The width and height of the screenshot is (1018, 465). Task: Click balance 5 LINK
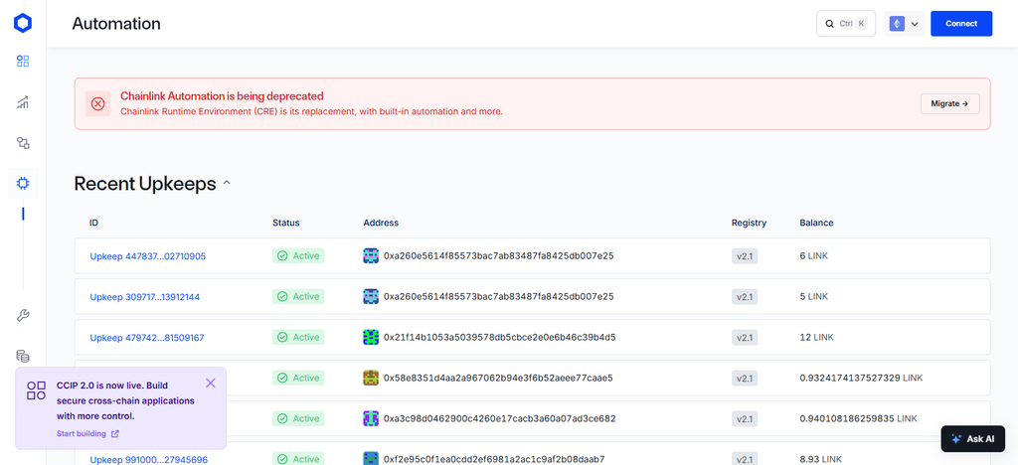pyautogui.click(x=814, y=296)
